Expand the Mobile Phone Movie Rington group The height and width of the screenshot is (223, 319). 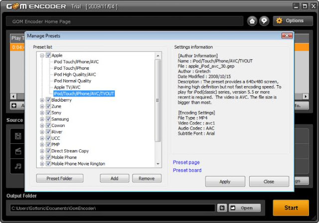click(x=42, y=164)
